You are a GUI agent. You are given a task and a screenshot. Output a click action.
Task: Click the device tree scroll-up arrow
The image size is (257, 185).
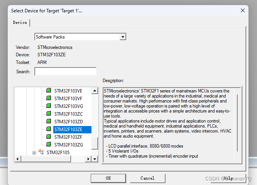coord(95,91)
